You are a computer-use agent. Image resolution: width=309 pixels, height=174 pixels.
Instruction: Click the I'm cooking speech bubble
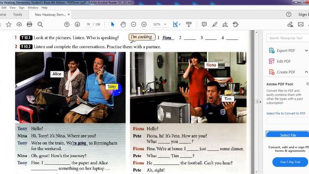[x=142, y=37]
